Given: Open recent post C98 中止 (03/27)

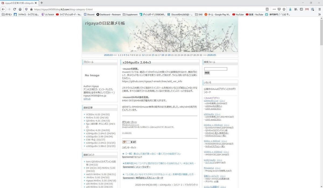Looking at the screenshot, I should pyautogui.click(x=96, y=140).
